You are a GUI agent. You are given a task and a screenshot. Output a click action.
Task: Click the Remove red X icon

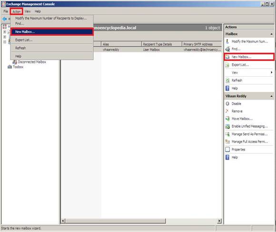pos(227,111)
